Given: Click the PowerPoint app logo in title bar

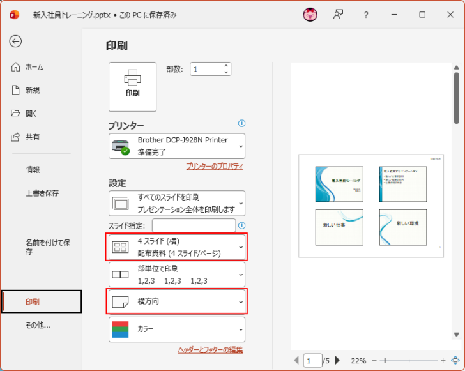Looking at the screenshot, I should pos(14,15).
